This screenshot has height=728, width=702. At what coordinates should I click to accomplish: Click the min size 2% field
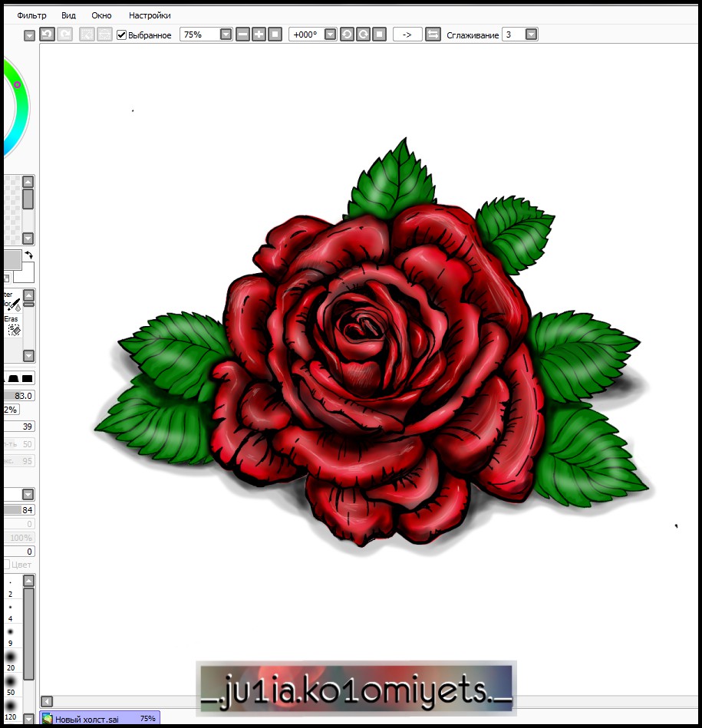click(12, 410)
